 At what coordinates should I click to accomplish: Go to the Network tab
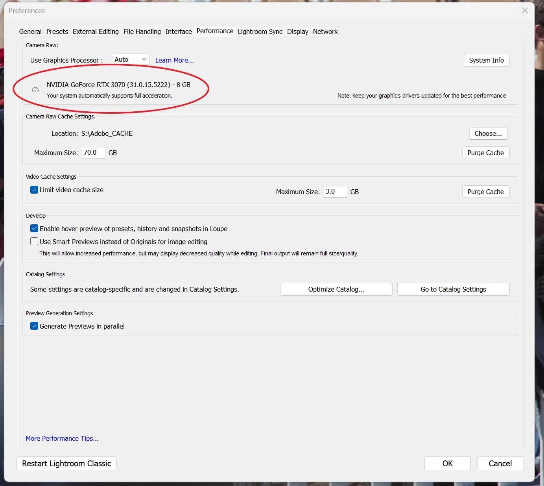325,31
